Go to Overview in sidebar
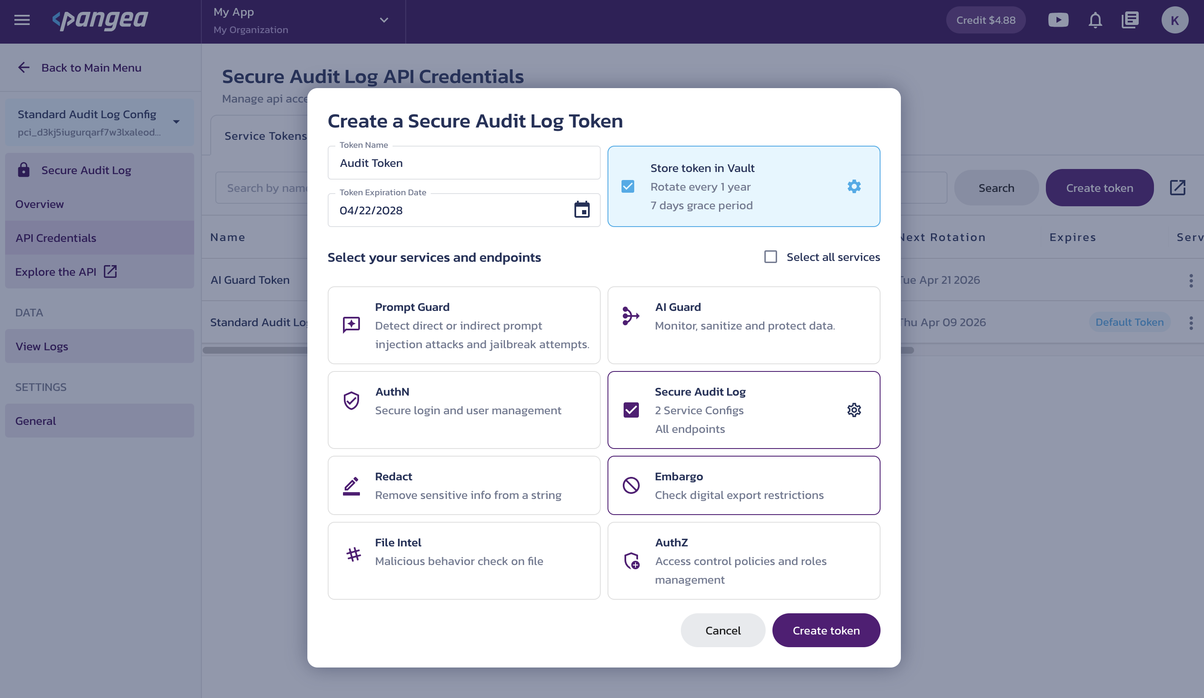 click(99, 204)
